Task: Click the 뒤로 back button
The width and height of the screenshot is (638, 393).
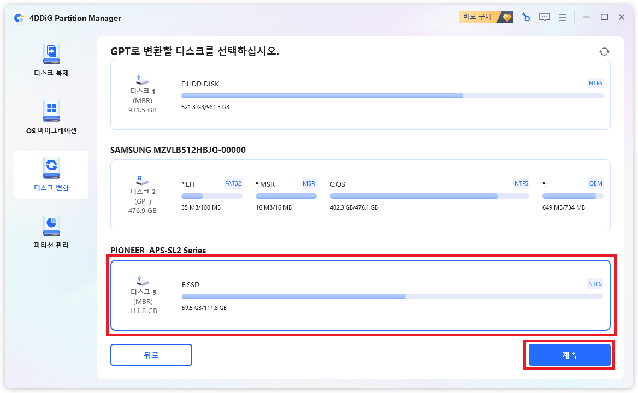Action: tap(151, 355)
